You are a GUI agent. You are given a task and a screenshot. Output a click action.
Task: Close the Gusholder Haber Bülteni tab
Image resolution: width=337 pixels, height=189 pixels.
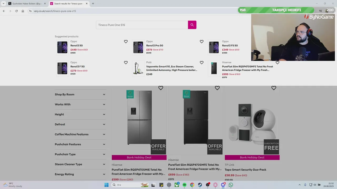pos(45,4)
